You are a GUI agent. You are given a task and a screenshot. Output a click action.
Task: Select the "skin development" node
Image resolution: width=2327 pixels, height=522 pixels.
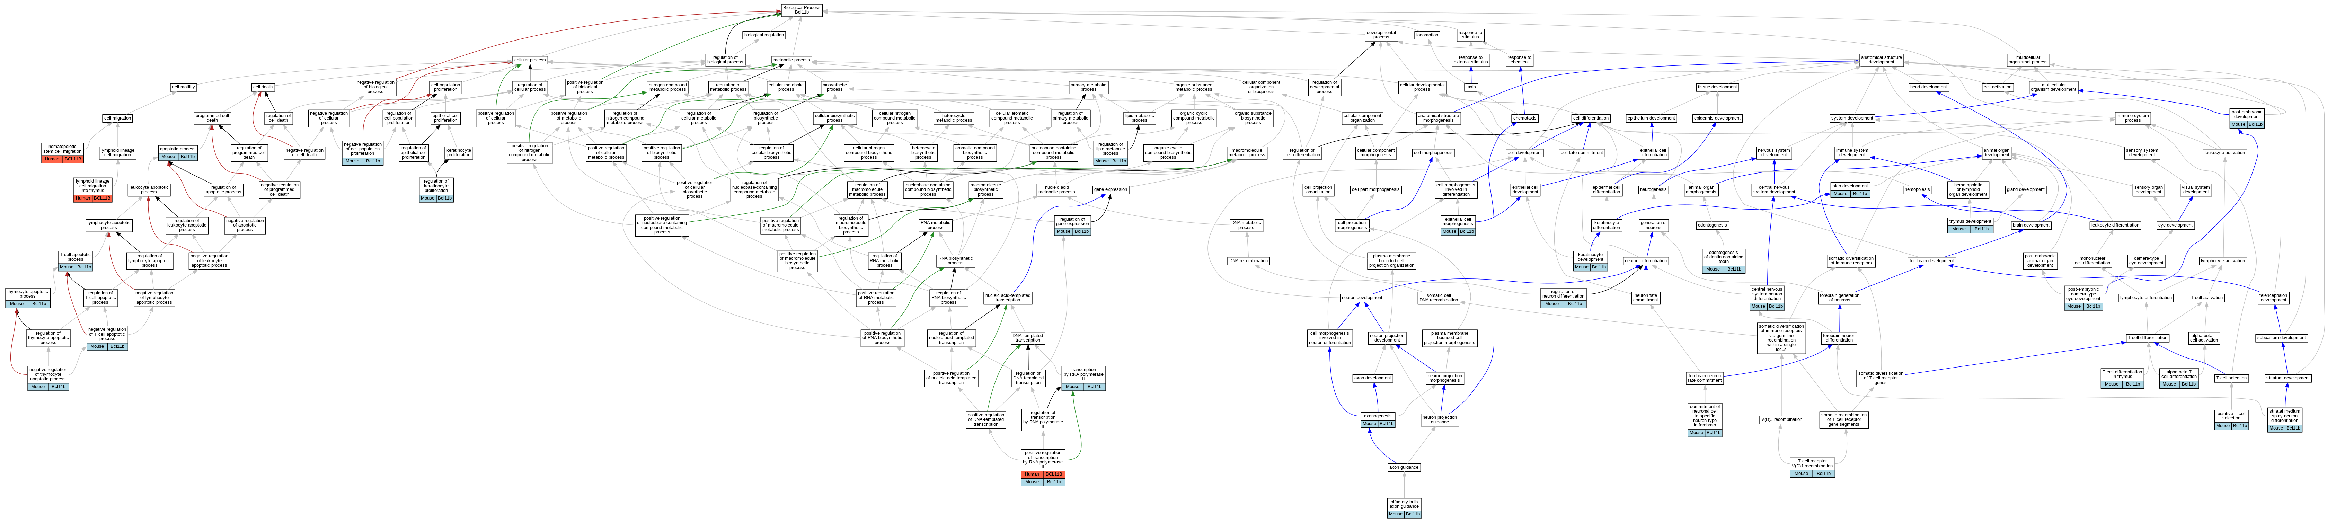pyautogui.click(x=1850, y=190)
